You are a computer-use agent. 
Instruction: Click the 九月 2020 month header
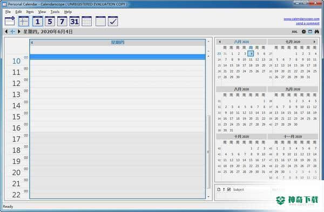(x=293, y=89)
